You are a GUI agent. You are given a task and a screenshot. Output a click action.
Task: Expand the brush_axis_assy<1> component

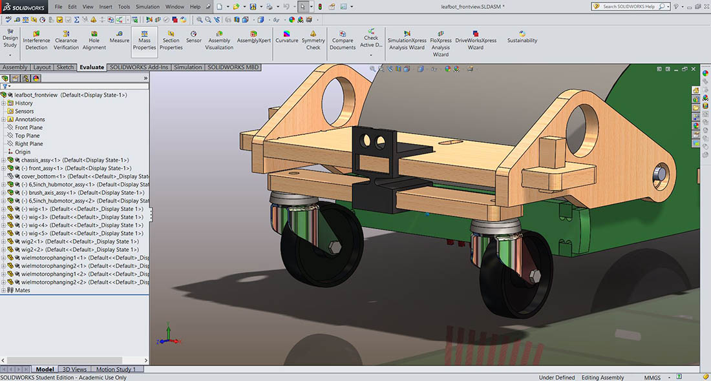point(4,193)
